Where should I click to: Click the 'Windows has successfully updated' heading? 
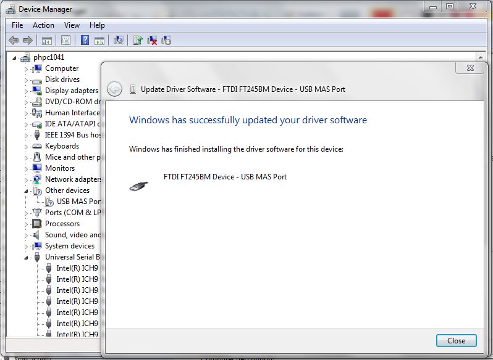click(x=248, y=120)
